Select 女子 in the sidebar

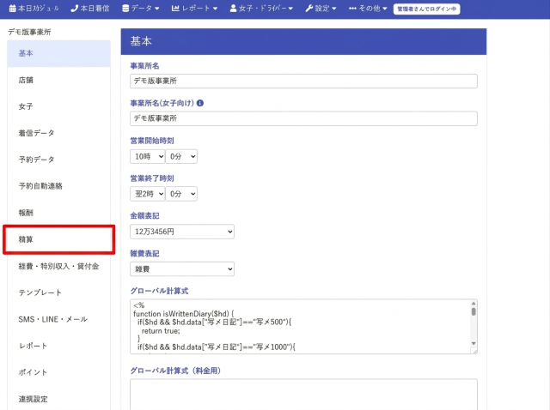point(58,106)
